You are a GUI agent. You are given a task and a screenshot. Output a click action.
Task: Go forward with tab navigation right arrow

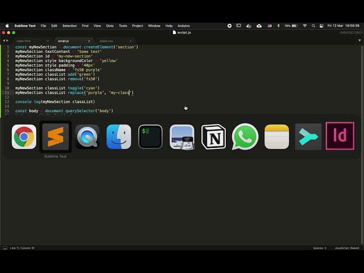(7, 40)
